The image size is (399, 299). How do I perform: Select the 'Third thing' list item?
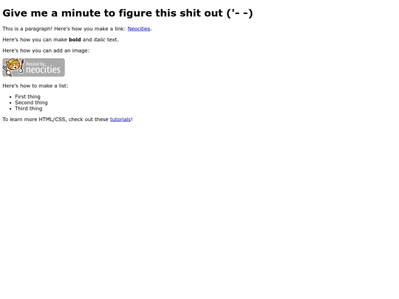(29, 109)
